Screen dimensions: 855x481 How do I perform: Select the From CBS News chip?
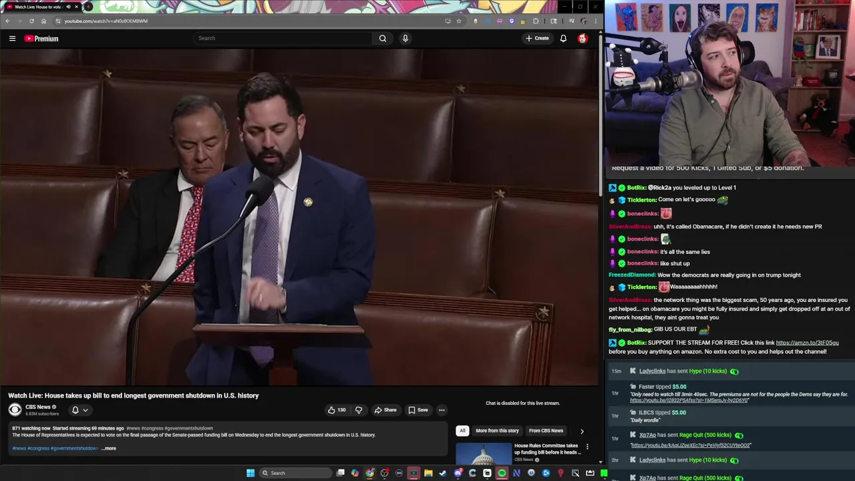pos(546,430)
